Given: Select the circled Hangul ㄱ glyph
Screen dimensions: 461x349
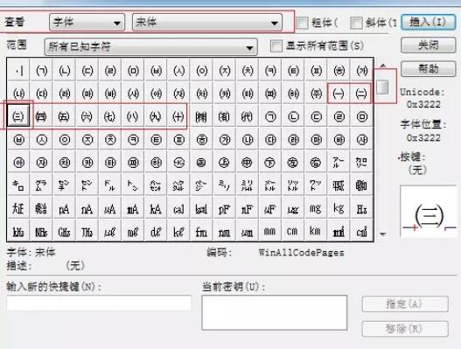Looking at the screenshot, I should pyautogui.click(x=270, y=116).
